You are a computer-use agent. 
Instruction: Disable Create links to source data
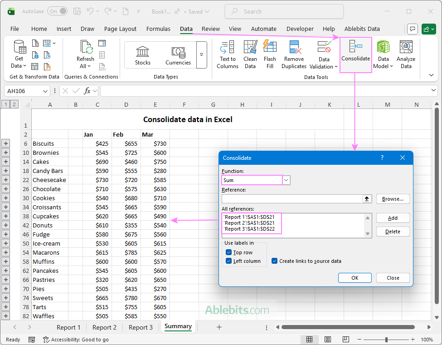[x=275, y=261]
